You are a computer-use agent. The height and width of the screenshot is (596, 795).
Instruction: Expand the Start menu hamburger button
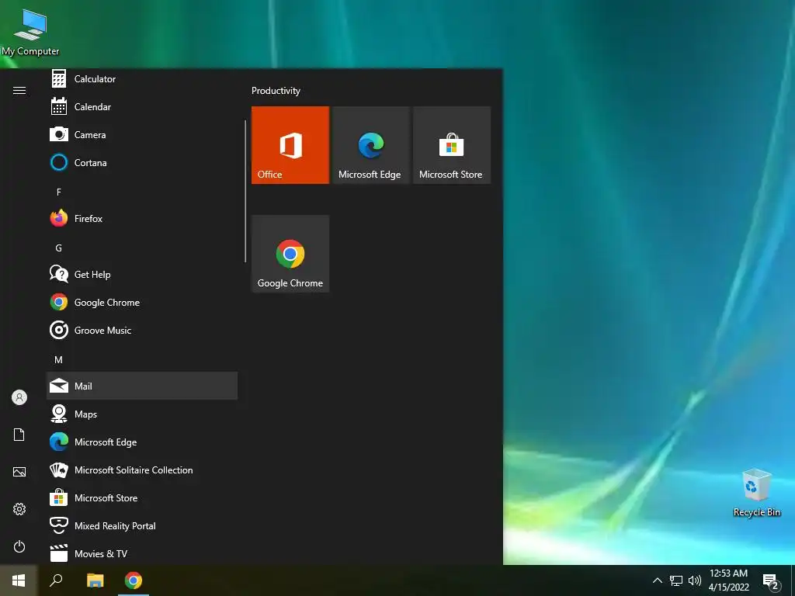(19, 90)
